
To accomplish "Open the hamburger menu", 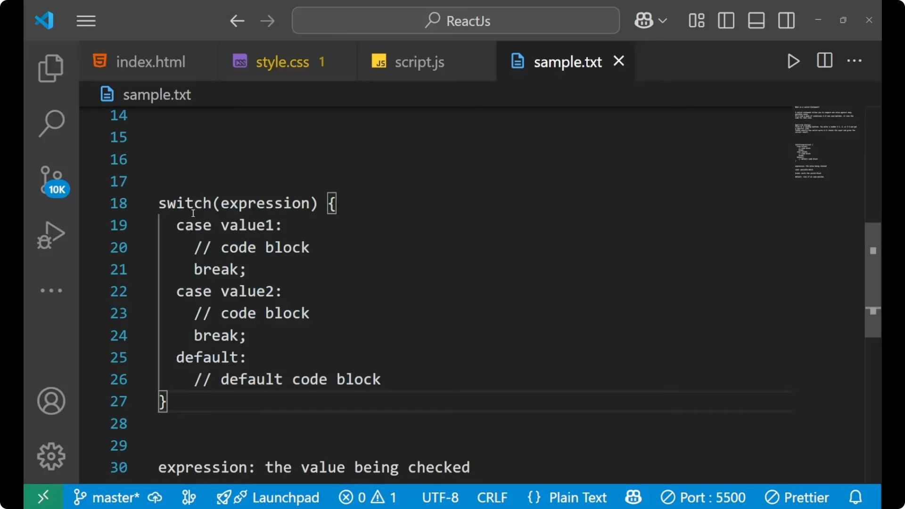I will [x=86, y=21].
